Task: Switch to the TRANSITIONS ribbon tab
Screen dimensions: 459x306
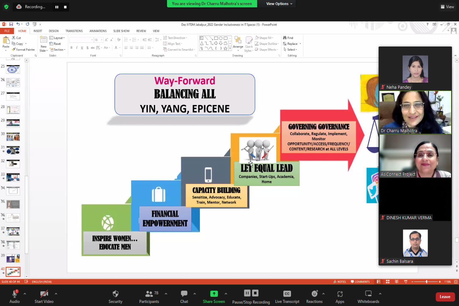Action: point(74,31)
